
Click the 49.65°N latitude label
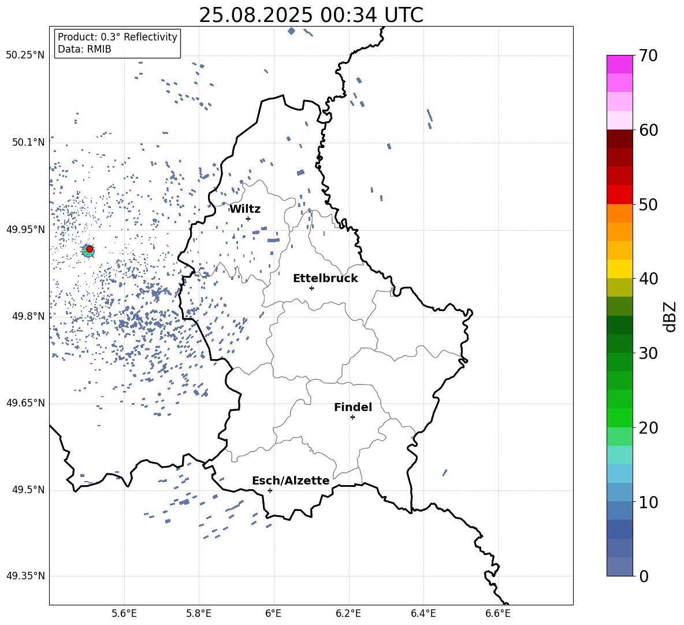click(x=25, y=403)
